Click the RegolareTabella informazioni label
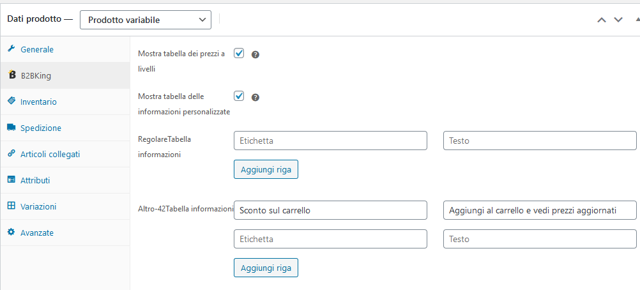 coord(165,147)
